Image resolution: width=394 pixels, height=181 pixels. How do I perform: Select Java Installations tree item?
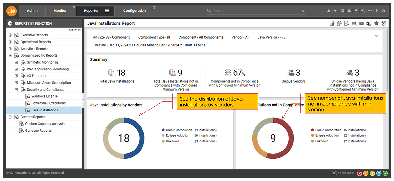(44, 110)
